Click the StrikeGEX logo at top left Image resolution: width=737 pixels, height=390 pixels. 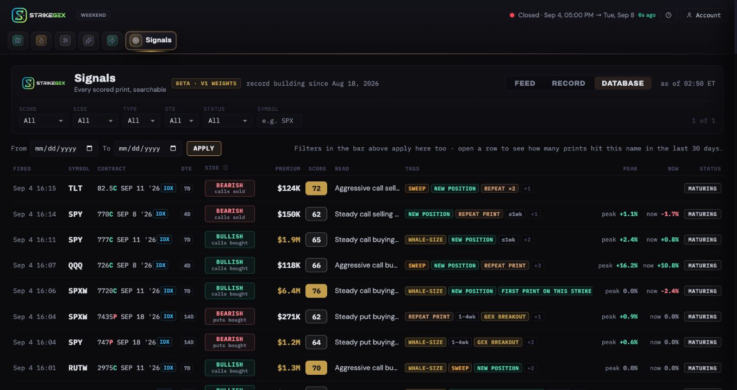39,15
